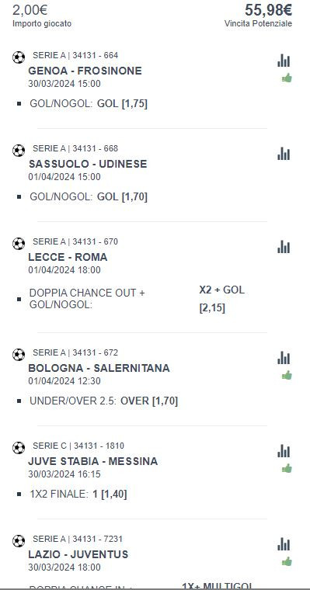
Task: Open the GENOA - FROSINONE match title
Action: [x=85, y=71]
